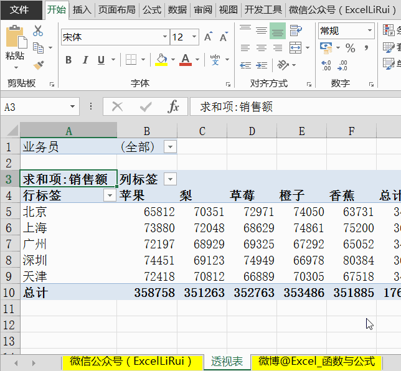Select row header 10
Screen dimensions: 401x371
pyautogui.click(x=10, y=292)
